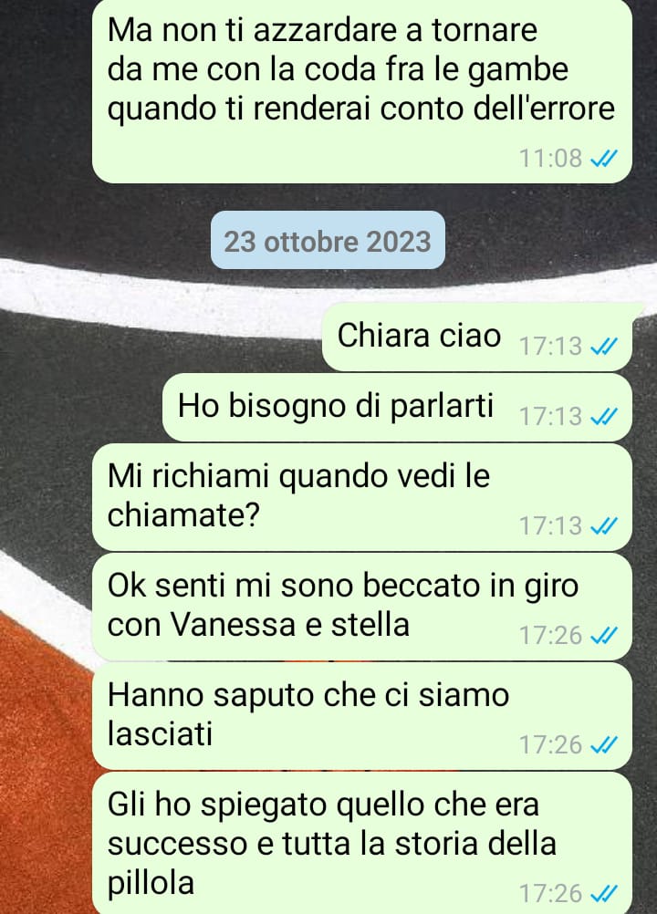Select message about Vanessa e stella
Screen dimensions: 657x914
(x=362, y=607)
